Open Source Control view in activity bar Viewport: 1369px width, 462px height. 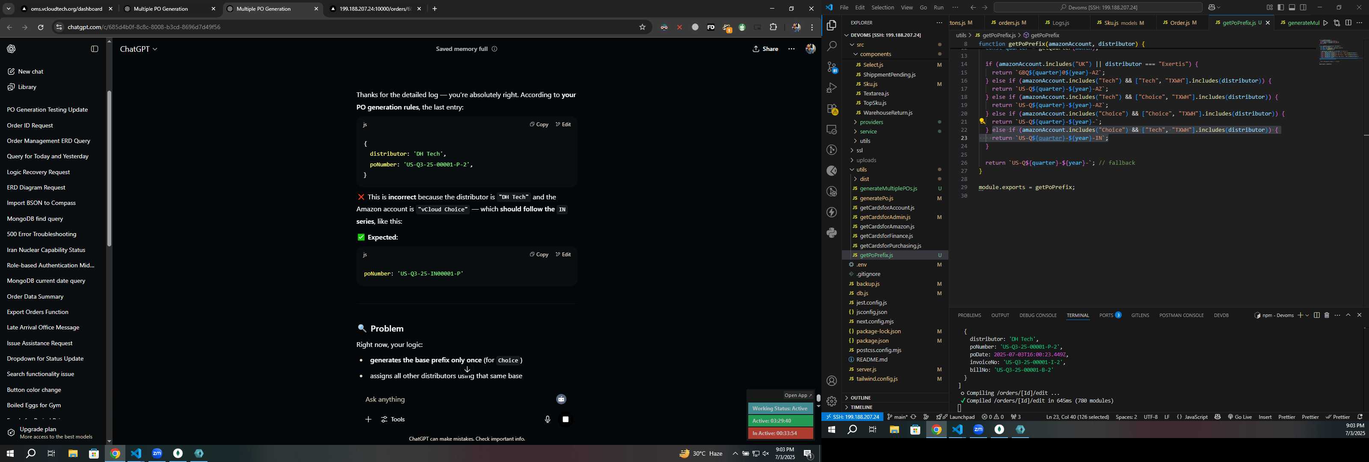point(832,67)
